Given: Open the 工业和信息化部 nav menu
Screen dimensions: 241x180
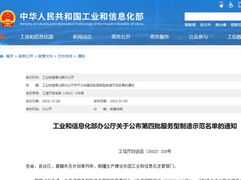Looking at the screenshot, I should click(37, 37).
